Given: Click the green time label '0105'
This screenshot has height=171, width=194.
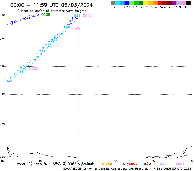Looking at the screenshot, I should [46, 15].
